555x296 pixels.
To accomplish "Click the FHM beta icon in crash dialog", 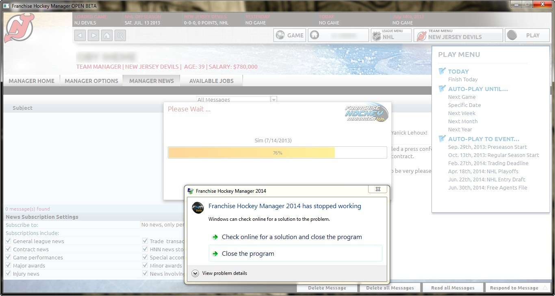I will pyautogui.click(x=198, y=207).
